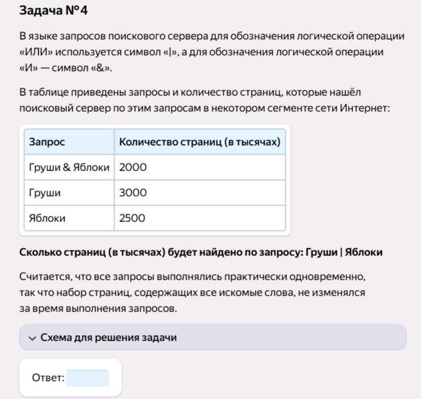Click the Ответ label
Viewport: 421px width, 399px height.
click(x=48, y=378)
